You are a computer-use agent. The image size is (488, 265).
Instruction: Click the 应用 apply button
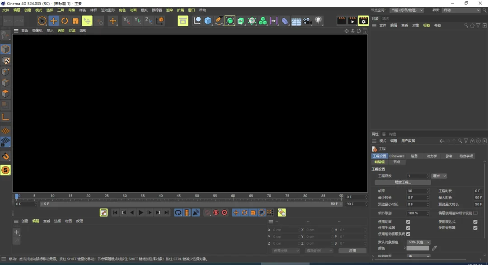click(x=352, y=251)
